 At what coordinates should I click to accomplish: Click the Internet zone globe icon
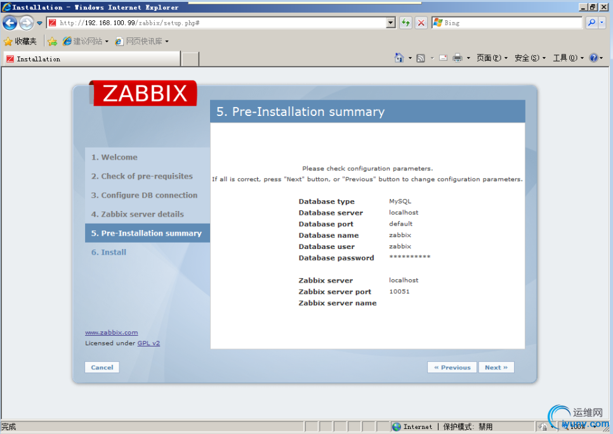[397, 426]
